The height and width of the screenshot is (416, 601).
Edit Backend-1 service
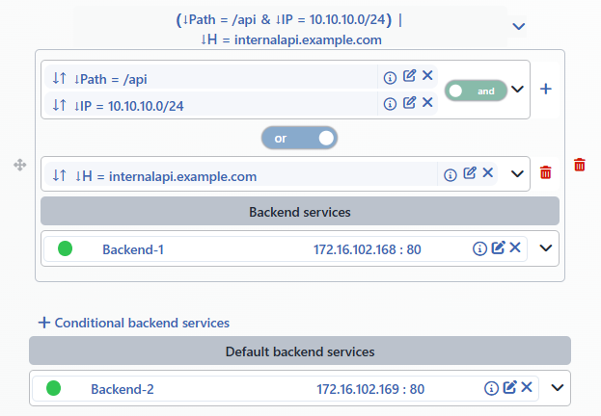pyautogui.click(x=499, y=247)
